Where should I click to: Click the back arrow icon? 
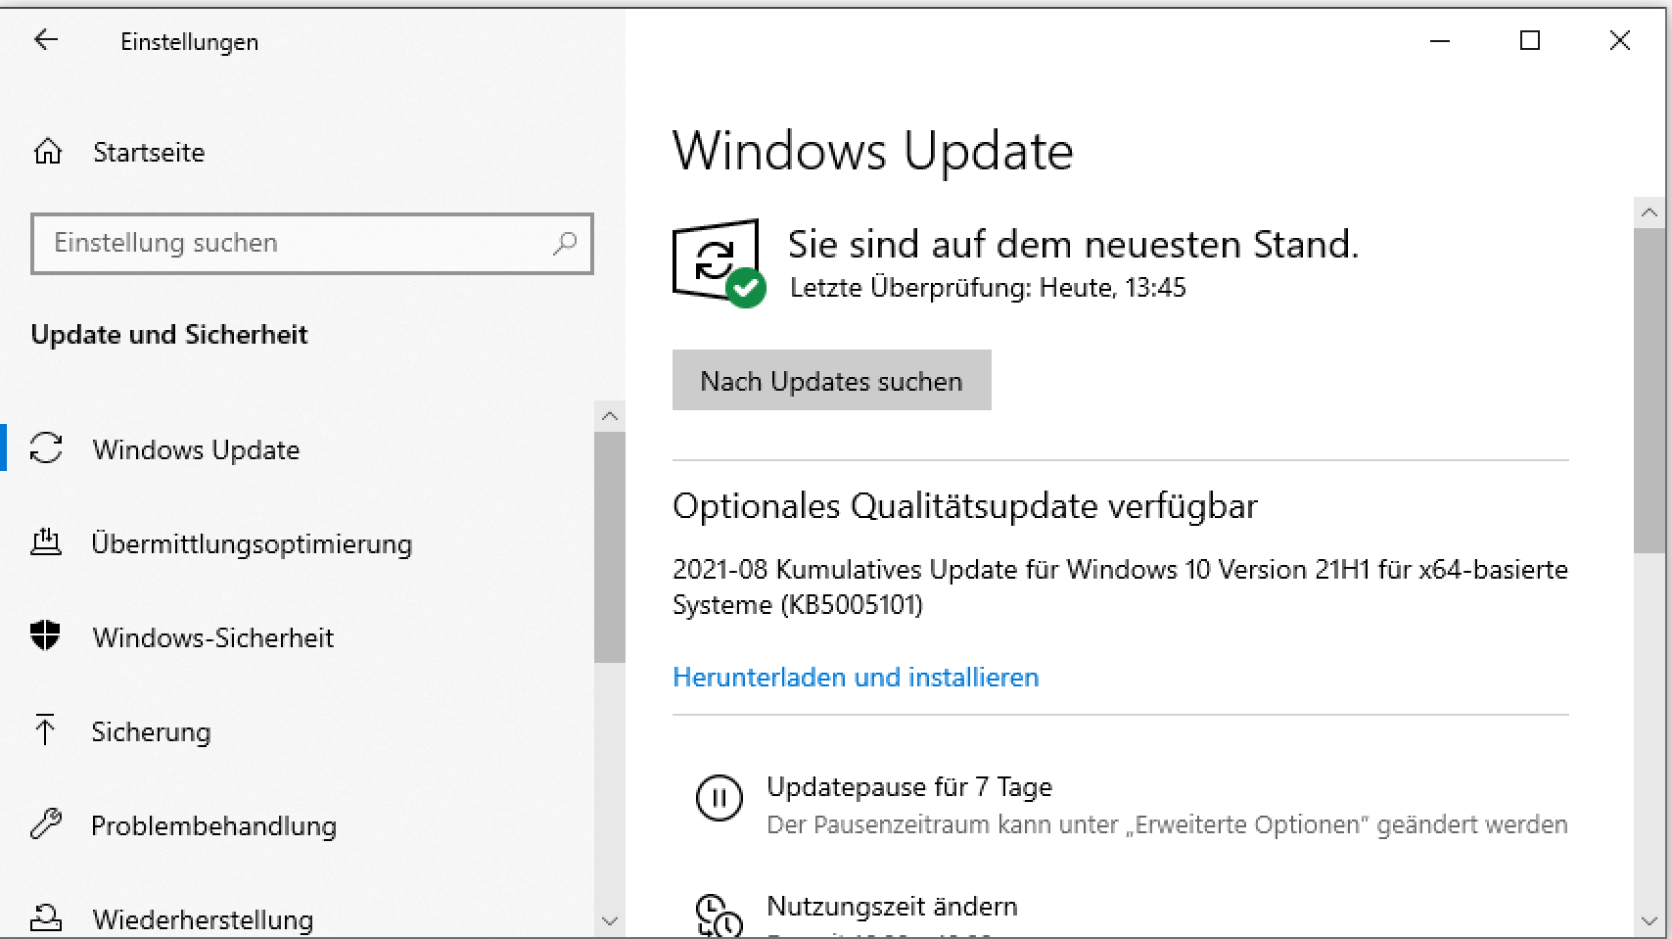[x=46, y=40]
